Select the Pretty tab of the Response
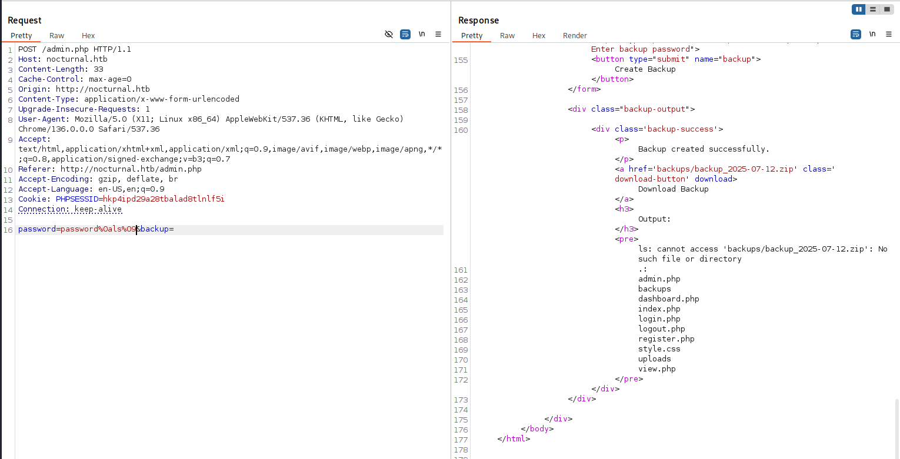This screenshot has width=900, height=459. (471, 35)
